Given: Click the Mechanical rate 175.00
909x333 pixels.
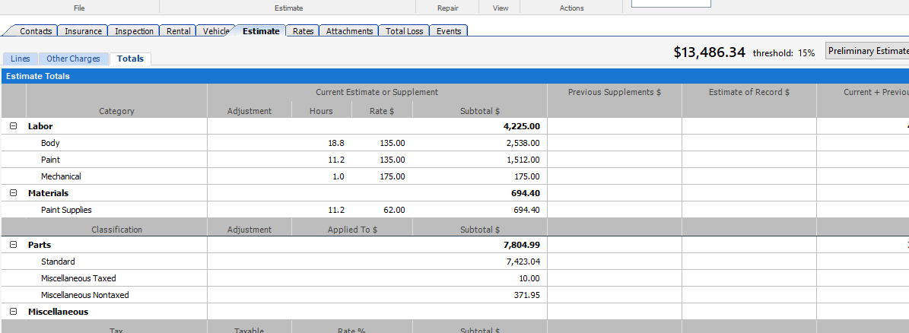Looking at the screenshot, I should [393, 176].
